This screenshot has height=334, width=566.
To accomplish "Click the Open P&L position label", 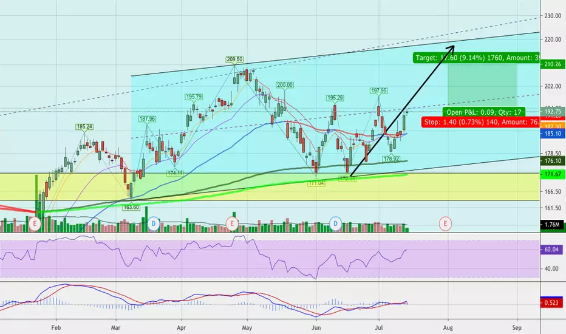I will [x=483, y=112].
